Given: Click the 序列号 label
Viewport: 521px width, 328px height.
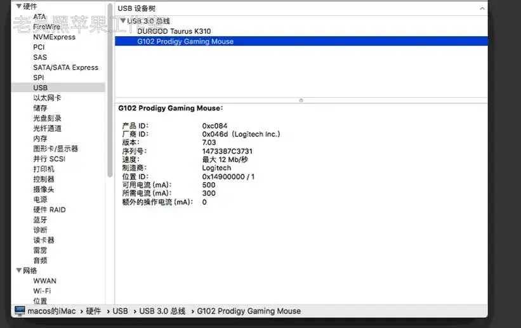Looking at the screenshot, I should click(x=135, y=151).
